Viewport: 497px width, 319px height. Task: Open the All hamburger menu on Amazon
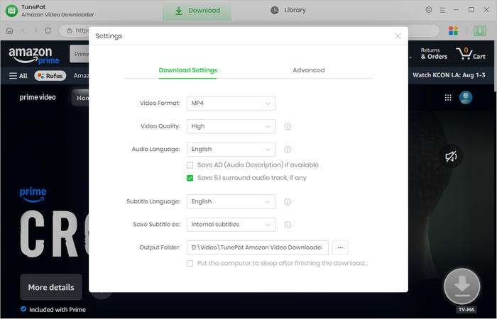[x=18, y=76]
